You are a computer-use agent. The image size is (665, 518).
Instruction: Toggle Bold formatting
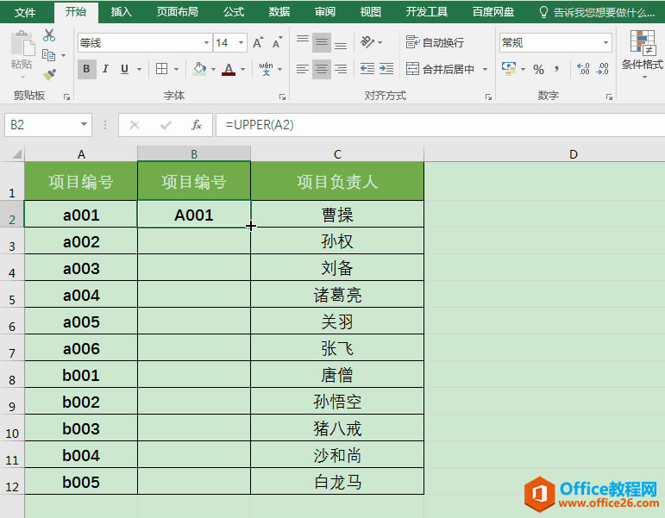[86, 69]
